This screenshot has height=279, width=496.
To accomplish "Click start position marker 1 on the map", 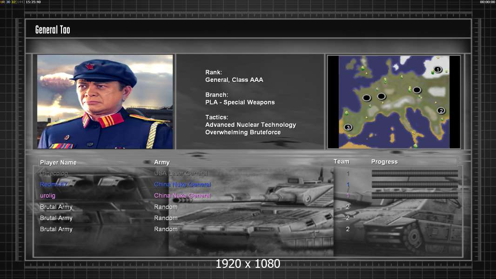I will (437, 69).
